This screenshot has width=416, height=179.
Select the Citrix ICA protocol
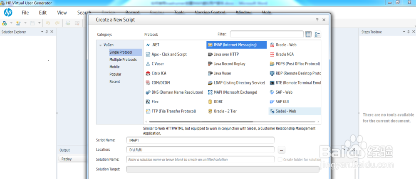point(156,73)
